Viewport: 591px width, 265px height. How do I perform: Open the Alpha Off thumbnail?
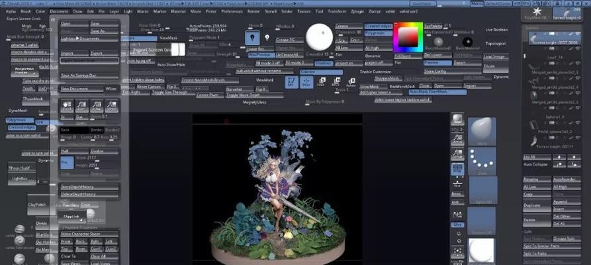pos(482,190)
